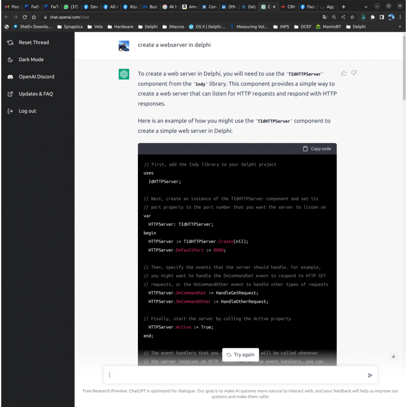Click the Copy code button
This screenshot has width=407, height=407.
click(317, 149)
